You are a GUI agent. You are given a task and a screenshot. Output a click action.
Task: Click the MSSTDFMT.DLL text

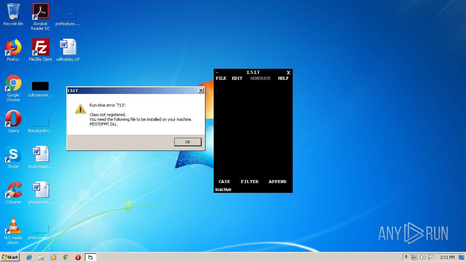coord(104,124)
